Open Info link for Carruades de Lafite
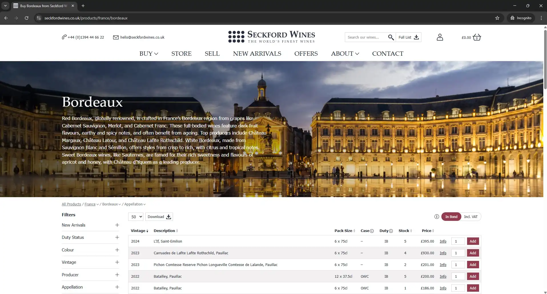Image resolution: width=547 pixels, height=294 pixels. tap(443, 253)
